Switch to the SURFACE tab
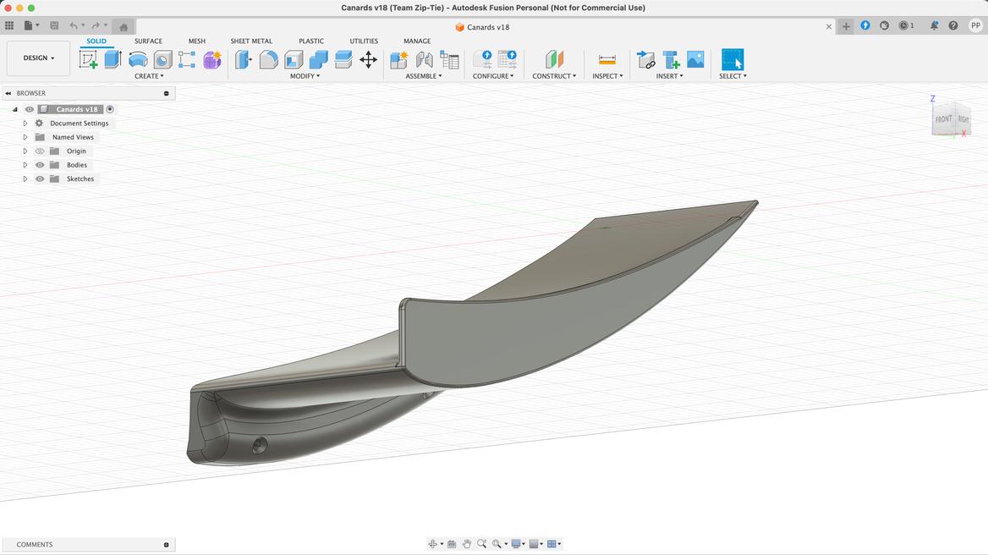Viewport: 988px width, 555px height. pyautogui.click(x=148, y=41)
